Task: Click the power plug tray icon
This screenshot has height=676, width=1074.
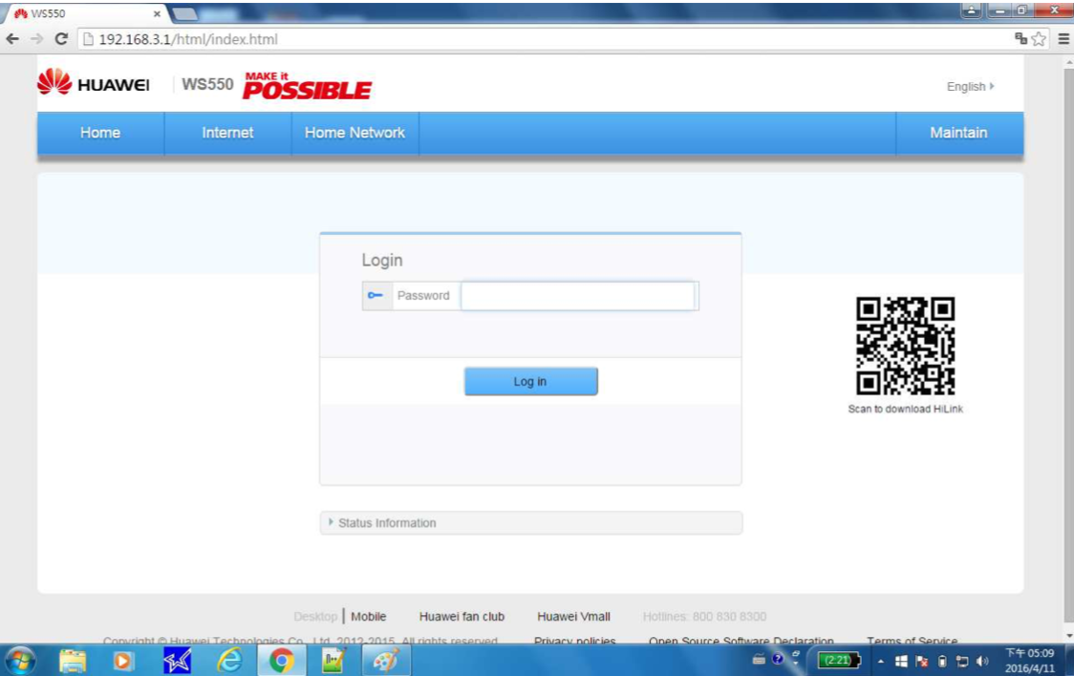Action: [x=942, y=661]
